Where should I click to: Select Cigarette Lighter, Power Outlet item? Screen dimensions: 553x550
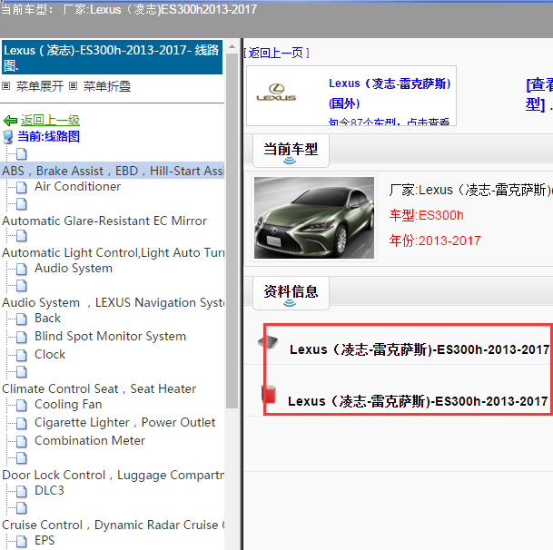pos(124,422)
